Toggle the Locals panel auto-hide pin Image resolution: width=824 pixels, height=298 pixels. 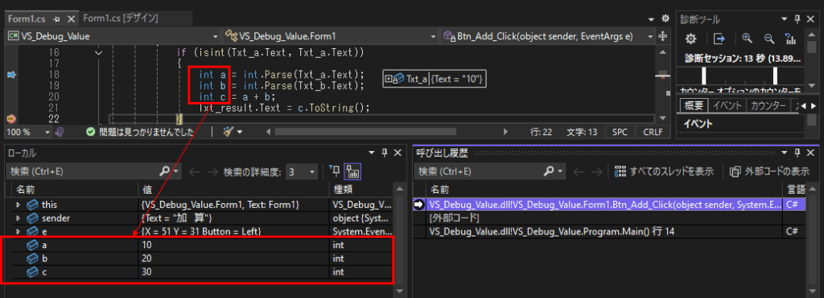(385, 153)
